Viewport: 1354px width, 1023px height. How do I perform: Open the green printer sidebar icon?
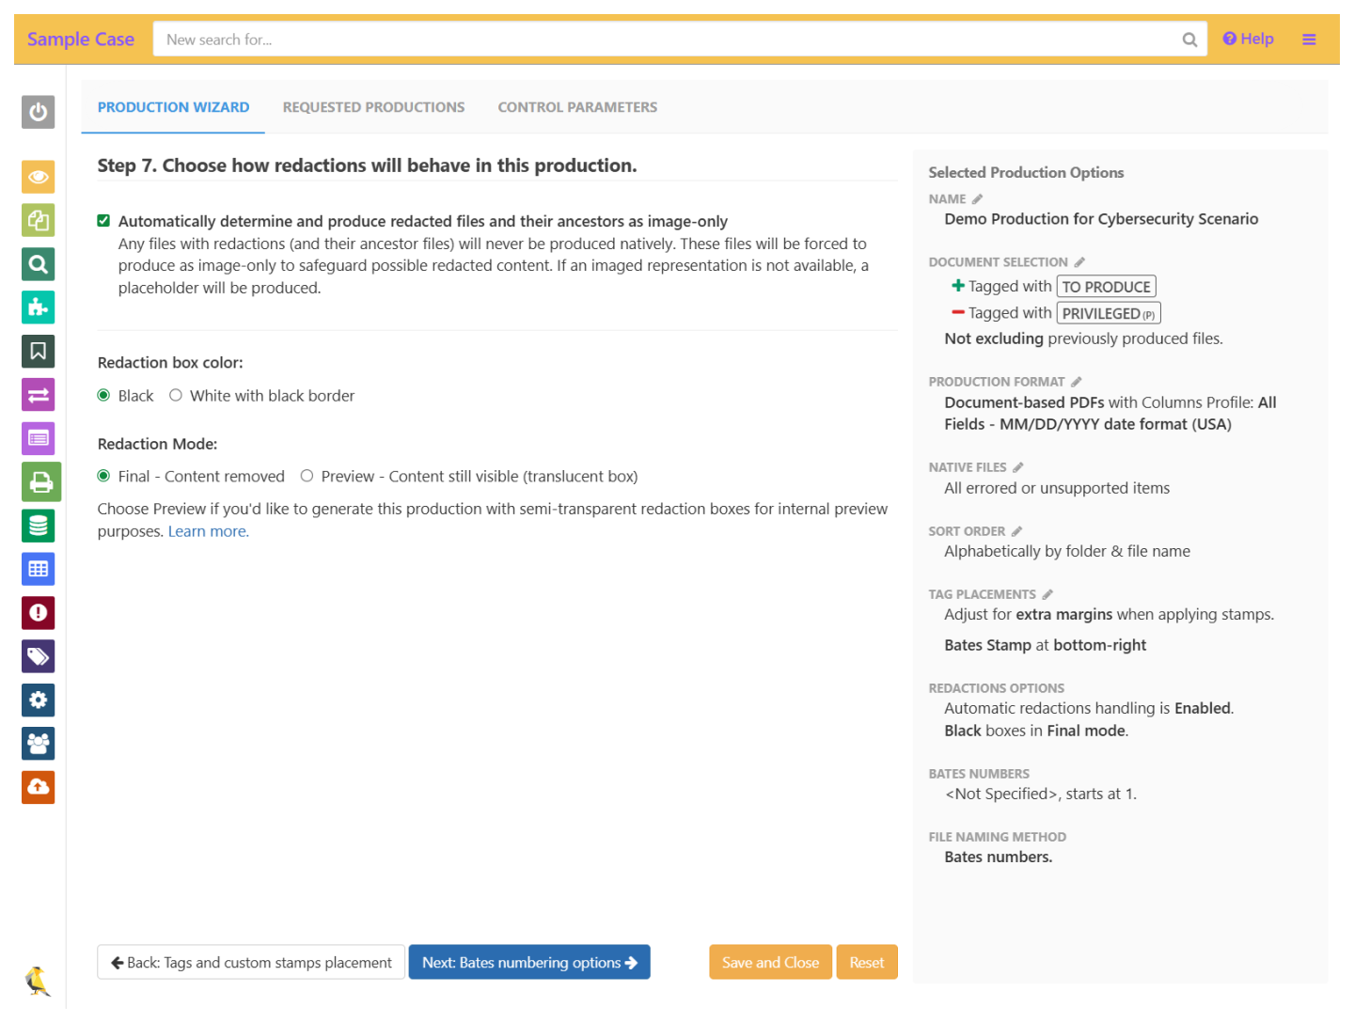(40, 482)
